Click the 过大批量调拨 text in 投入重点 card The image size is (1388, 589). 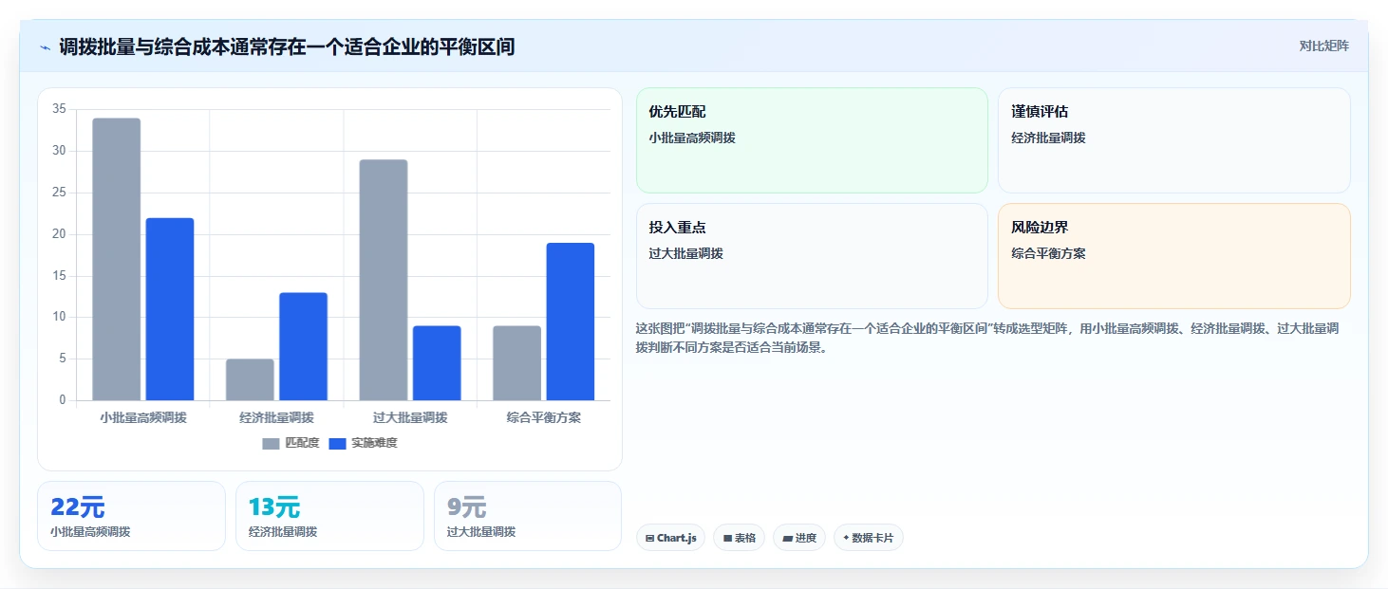[686, 253]
